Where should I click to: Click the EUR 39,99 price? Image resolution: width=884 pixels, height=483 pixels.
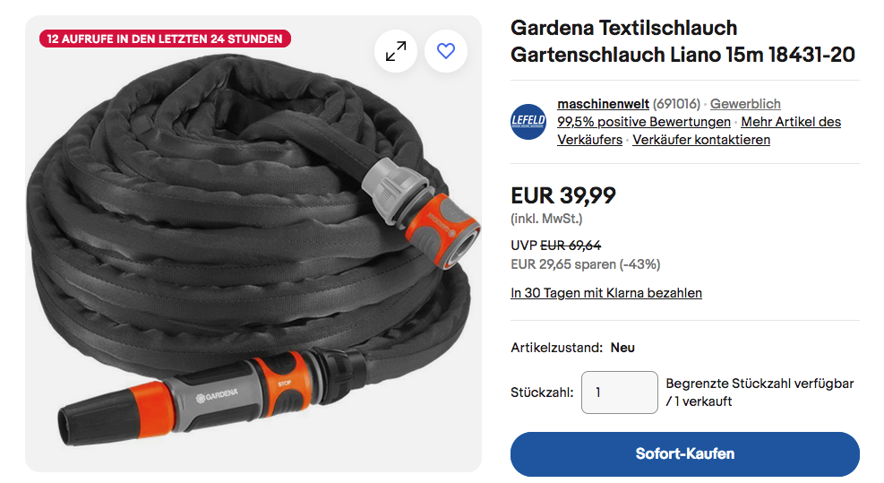(x=562, y=195)
